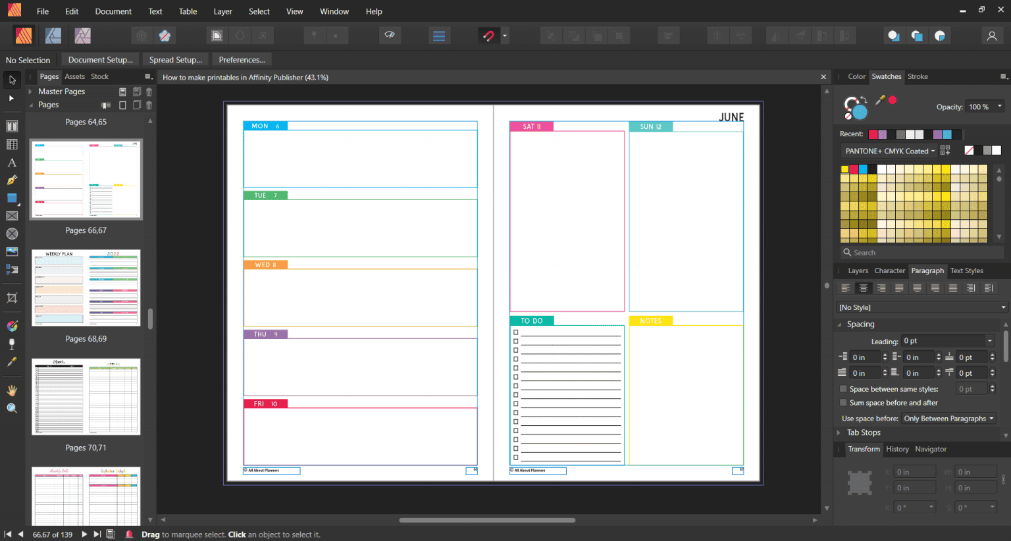
Task: Open the PANTONE+ CMYK Coated palette dropdown
Action: coord(889,151)
